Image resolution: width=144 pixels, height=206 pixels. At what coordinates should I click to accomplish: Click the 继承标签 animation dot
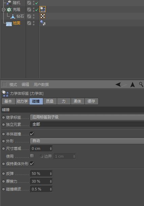(x=3, y=117)
